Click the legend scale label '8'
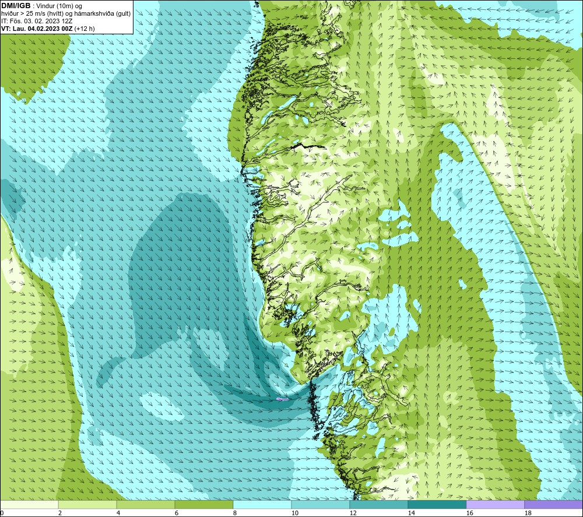 pos(234,514)
